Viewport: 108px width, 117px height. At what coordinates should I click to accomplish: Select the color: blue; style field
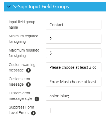tap(74, 96)
